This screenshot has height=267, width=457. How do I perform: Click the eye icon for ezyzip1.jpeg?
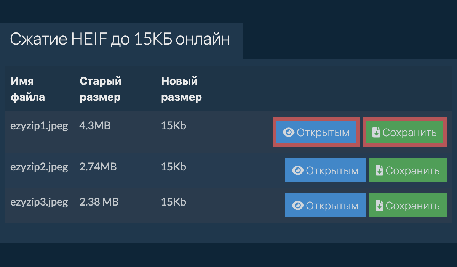coord(289,132)
